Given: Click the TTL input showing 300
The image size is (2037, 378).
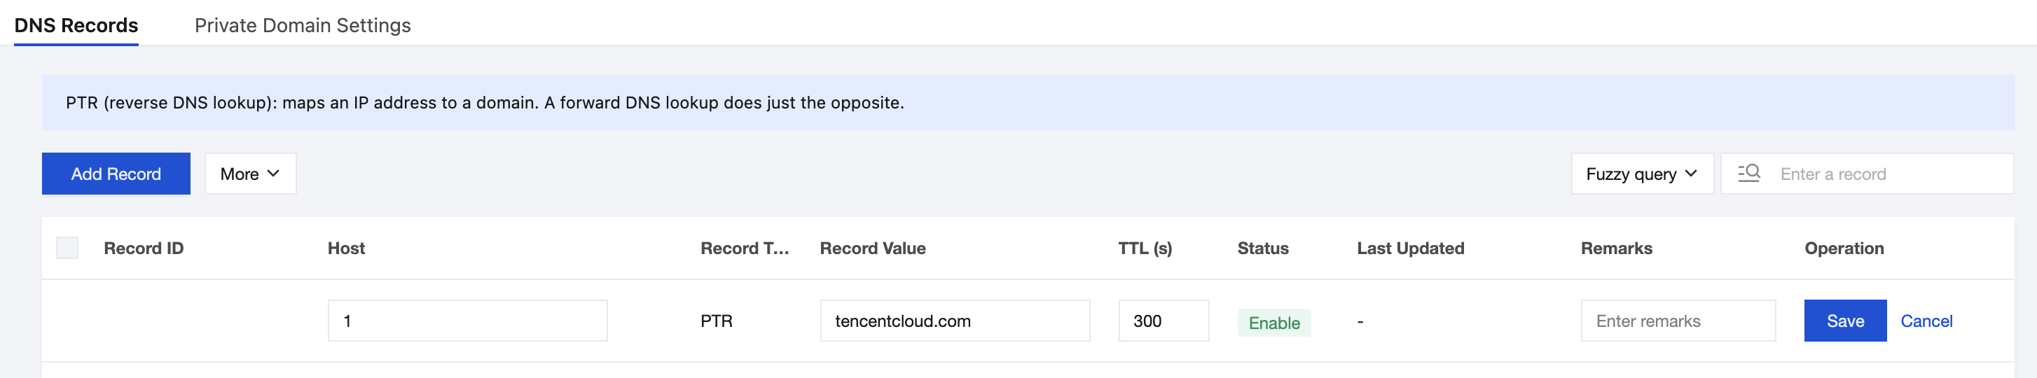Looking at the screenshot, I should click(1162, 321).
